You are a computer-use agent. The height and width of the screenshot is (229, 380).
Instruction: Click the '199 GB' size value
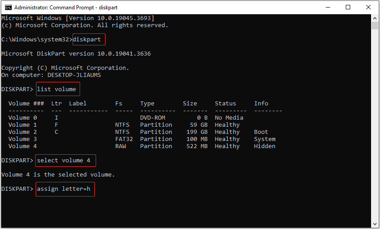pyautogui.click(x=197, y=132)
